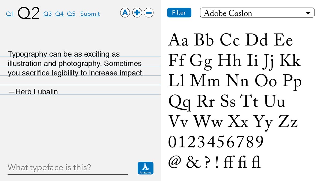Click the numerals row 0123456789
The image size is (322, 181).
(x=216, y=142)
